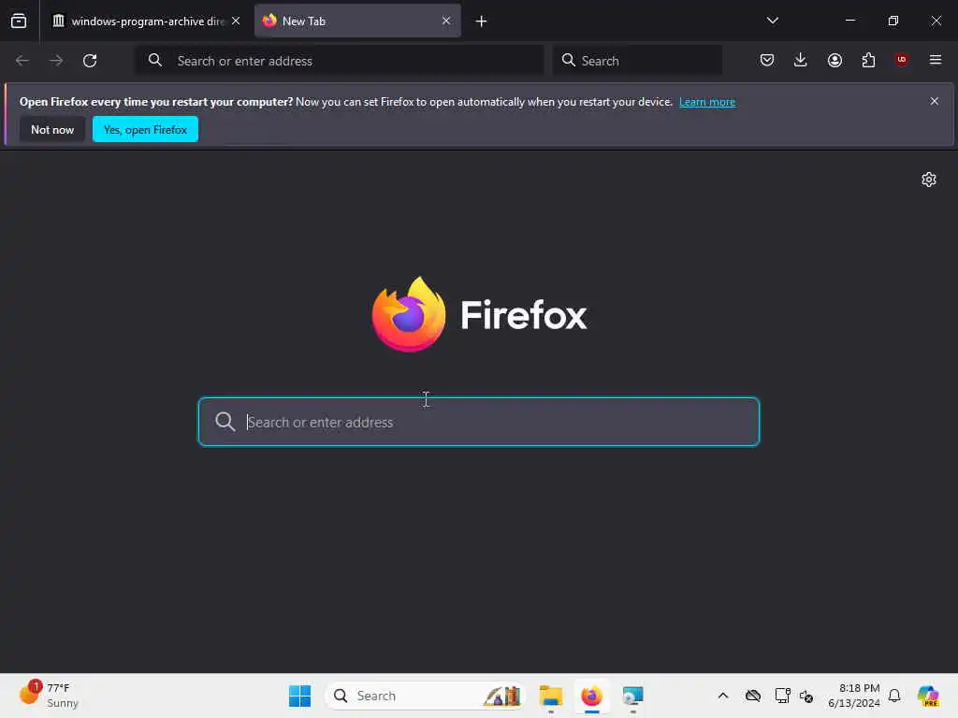This screenshot has width=958, height=718.
Task: Open the Firefox View icon
Action: click(19, 21)
